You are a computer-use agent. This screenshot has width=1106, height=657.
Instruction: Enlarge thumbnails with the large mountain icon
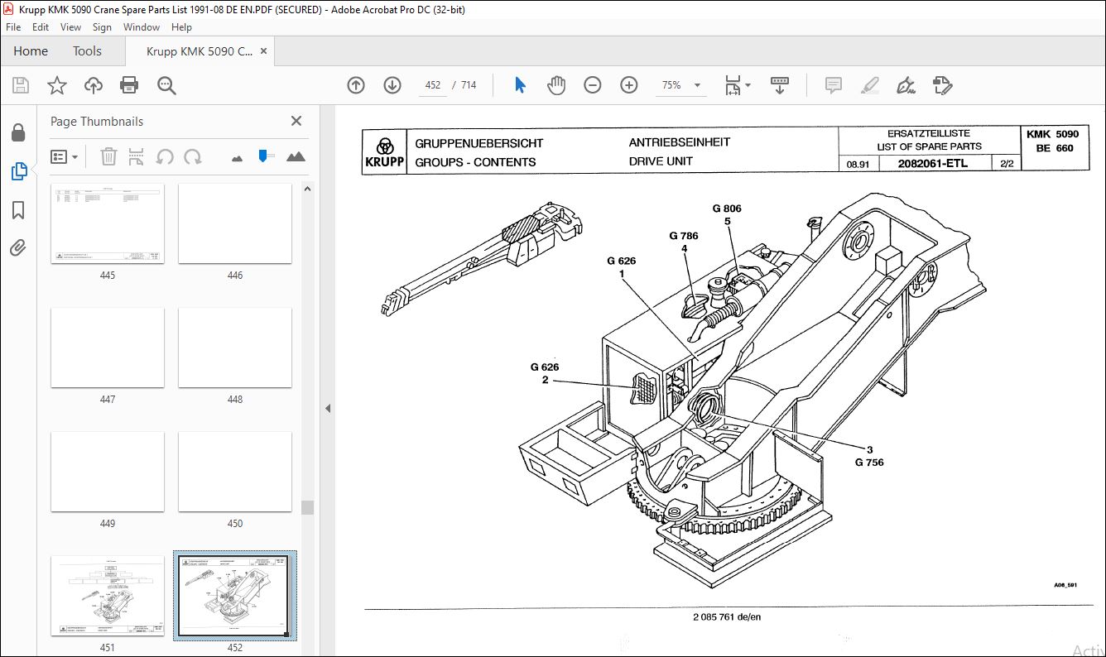tap(296, 156)
